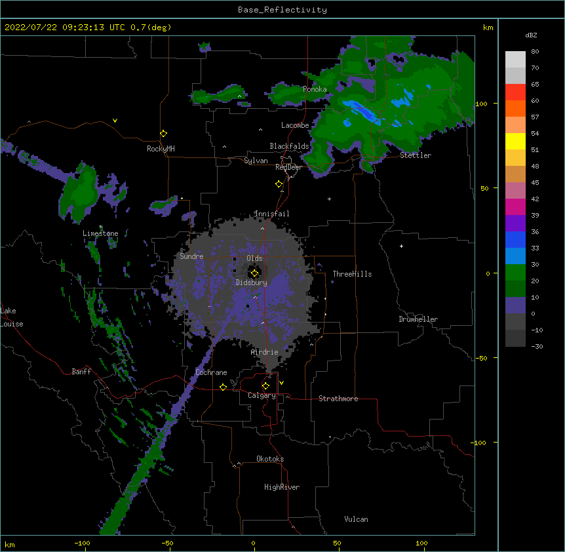Click the Sylvan label
Viewport: 565px width, 552px height.
coord(256,161)
